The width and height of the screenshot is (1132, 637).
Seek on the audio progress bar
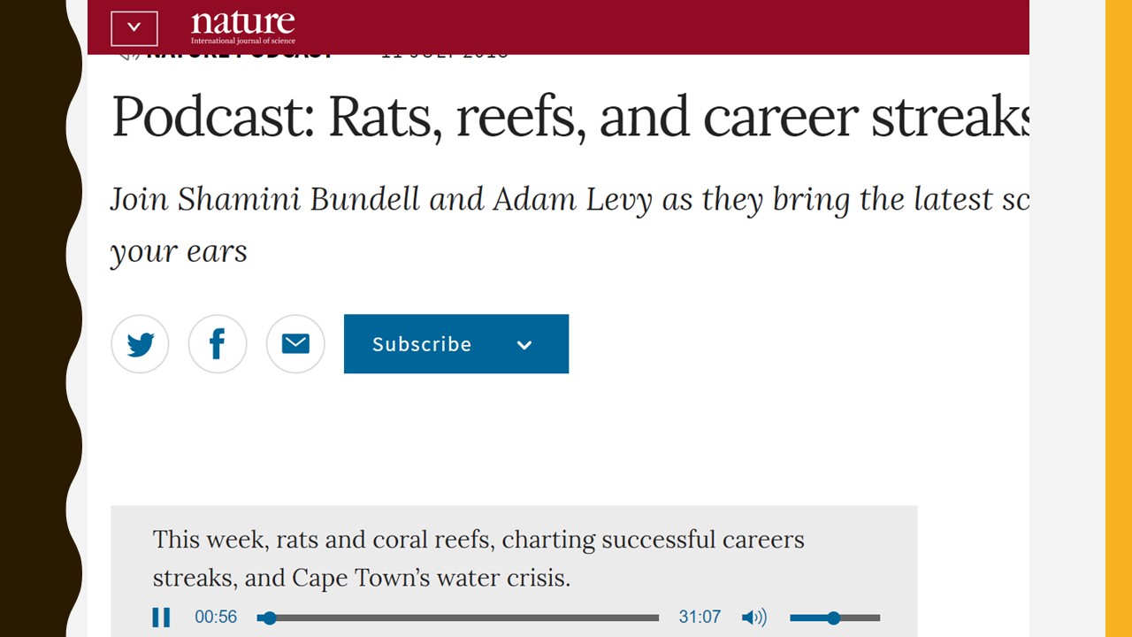click(458, 618)
